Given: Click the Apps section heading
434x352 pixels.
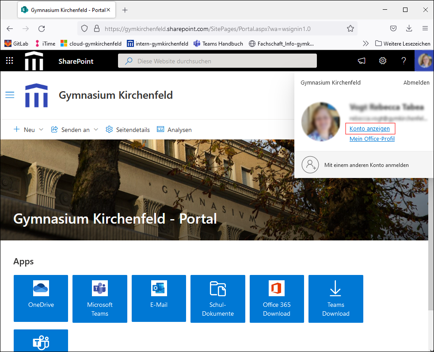Looking at the screenshot, I should pyautogui.click(x=23, y=261).
